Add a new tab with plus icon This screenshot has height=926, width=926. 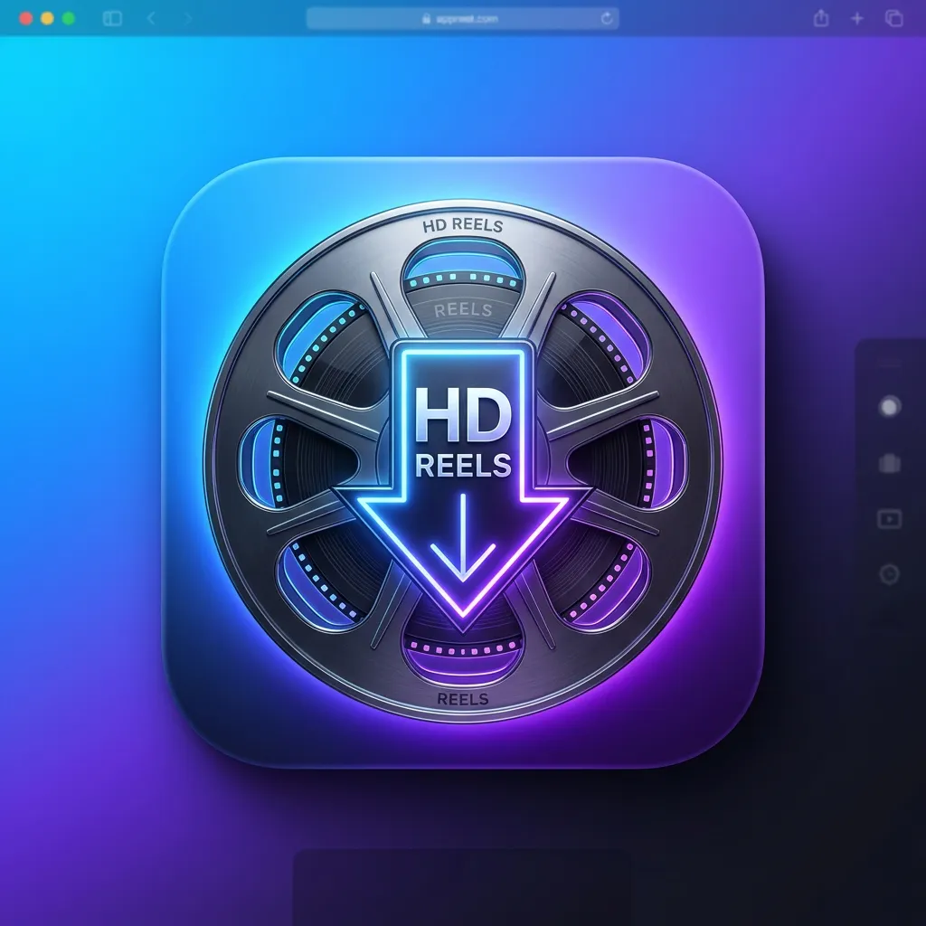coord(857,18)
